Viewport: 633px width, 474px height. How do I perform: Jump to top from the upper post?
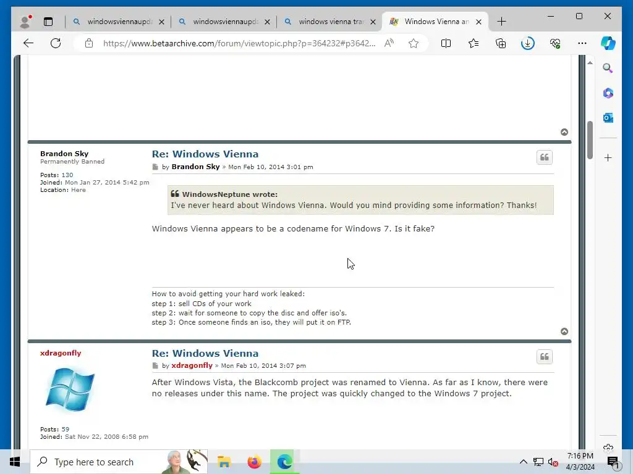tap(564, 132)
